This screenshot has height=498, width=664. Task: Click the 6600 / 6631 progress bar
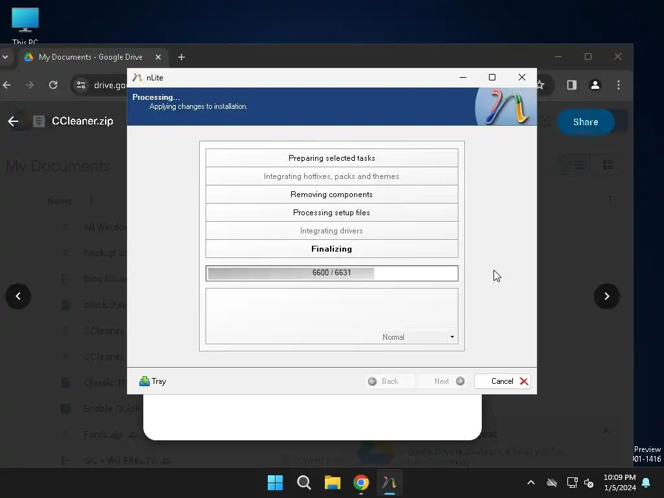click(331, 273)
